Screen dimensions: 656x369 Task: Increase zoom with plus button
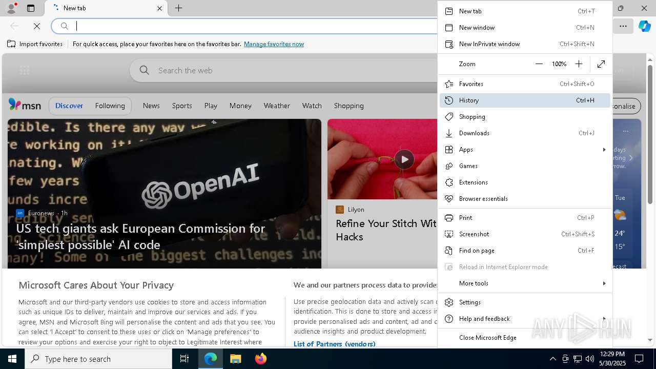tap(579, 64)
